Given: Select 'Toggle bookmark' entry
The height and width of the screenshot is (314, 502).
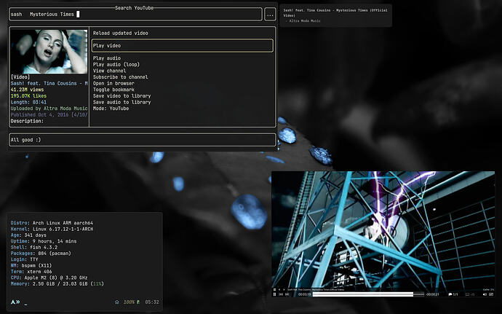Looking at the screenshot, I should [113, 90].
